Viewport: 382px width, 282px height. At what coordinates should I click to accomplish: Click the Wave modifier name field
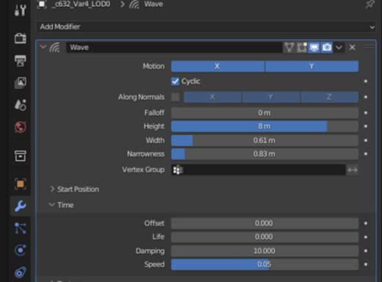[x=174, y=47]
